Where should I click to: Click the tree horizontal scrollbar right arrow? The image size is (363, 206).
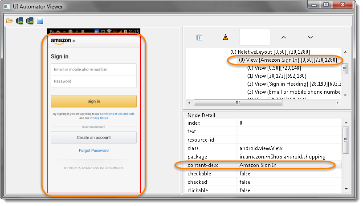[337, 103]
